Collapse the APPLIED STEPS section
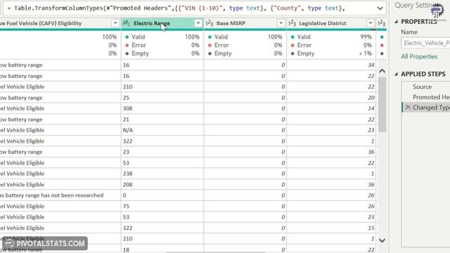Image resolution: width=450 pixels, height=253 pixels. click(x=397, y=74)
